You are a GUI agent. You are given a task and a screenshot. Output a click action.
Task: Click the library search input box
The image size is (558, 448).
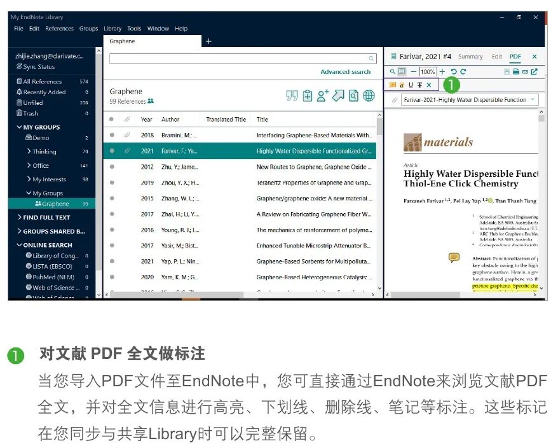pyautogui.click(x=243, y=59)
